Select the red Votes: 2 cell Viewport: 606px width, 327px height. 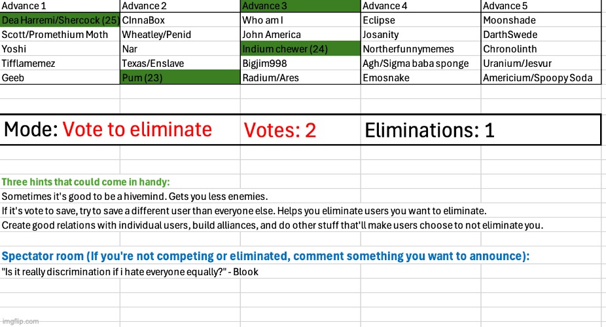300,130
